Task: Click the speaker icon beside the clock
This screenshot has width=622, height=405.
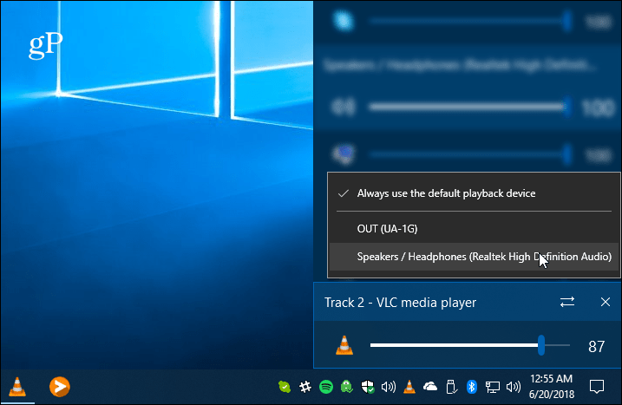Action: pos(514,387)
